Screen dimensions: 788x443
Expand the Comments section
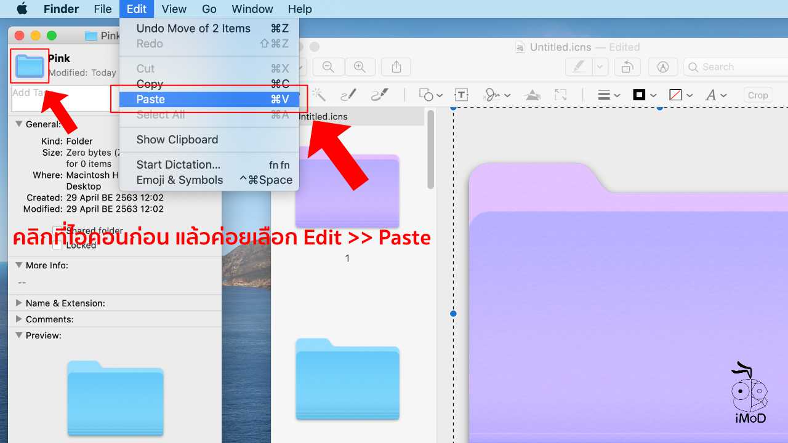(x=19, y=319)
